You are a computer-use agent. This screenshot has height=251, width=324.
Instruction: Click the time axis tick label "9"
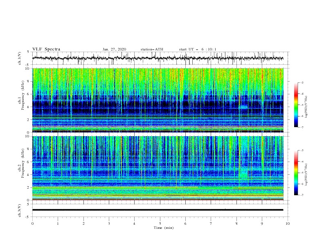pos(262,224)
